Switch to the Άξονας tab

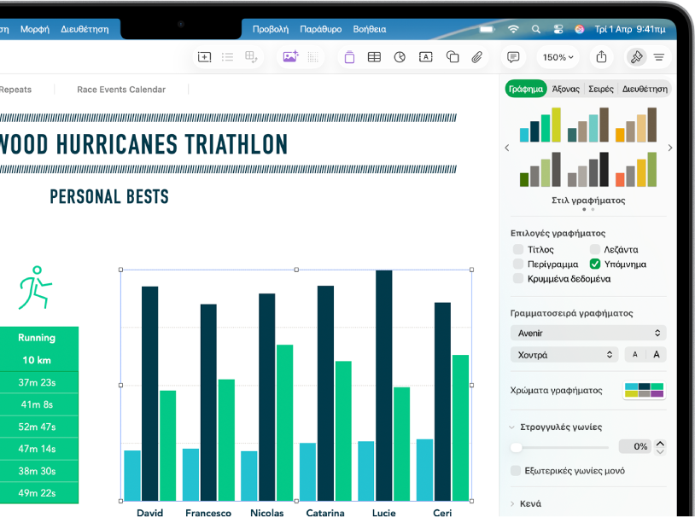(565, 89)
